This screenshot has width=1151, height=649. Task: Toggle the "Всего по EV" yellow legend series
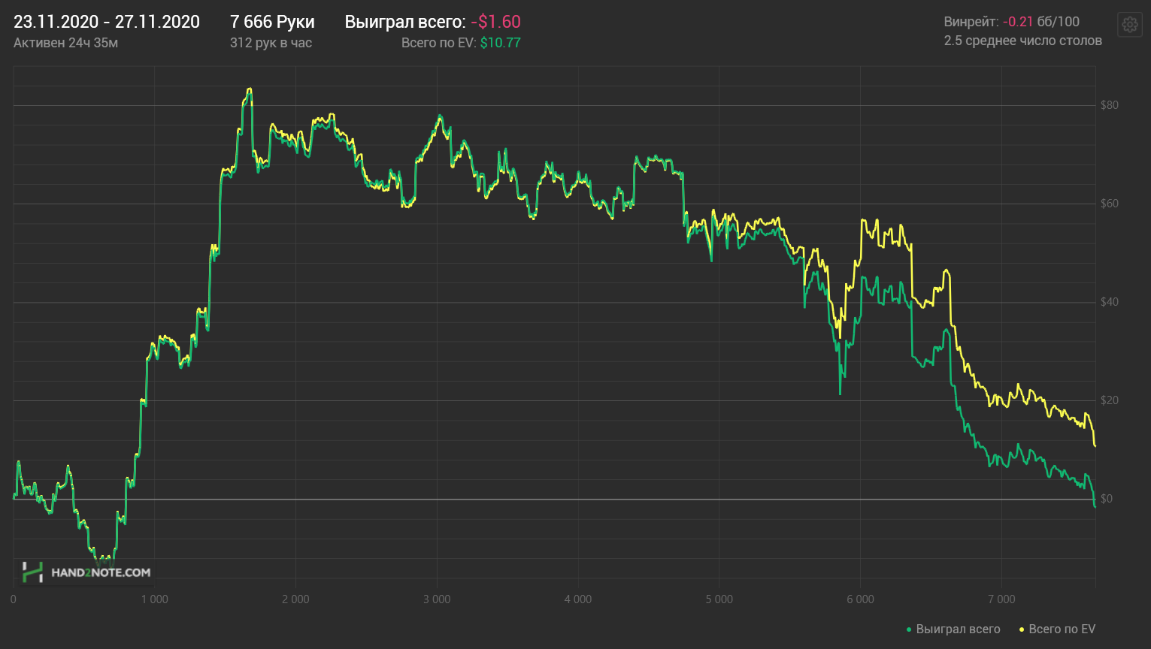tap(1057, 629)
